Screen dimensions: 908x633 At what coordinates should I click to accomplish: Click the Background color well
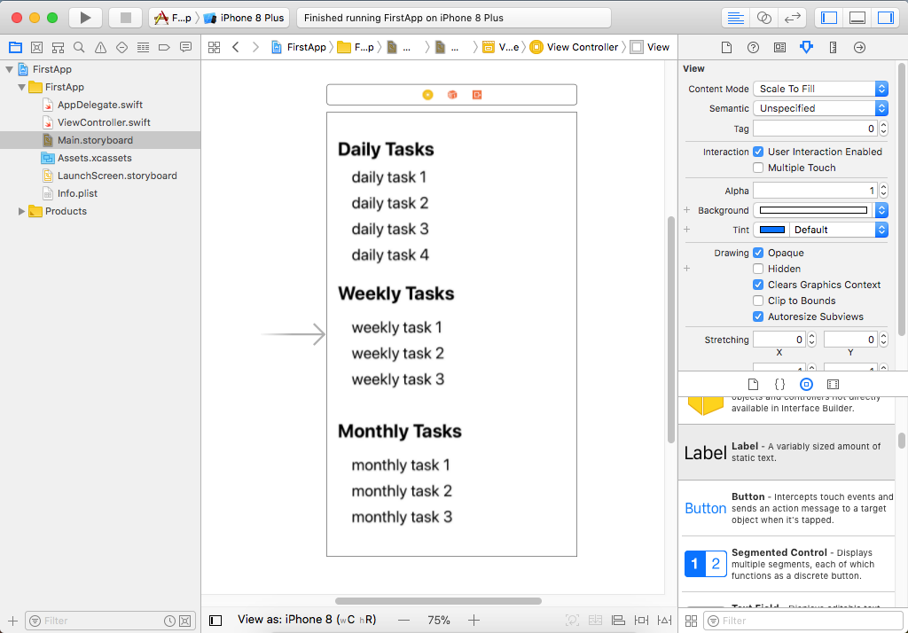(x=814, y=210)
